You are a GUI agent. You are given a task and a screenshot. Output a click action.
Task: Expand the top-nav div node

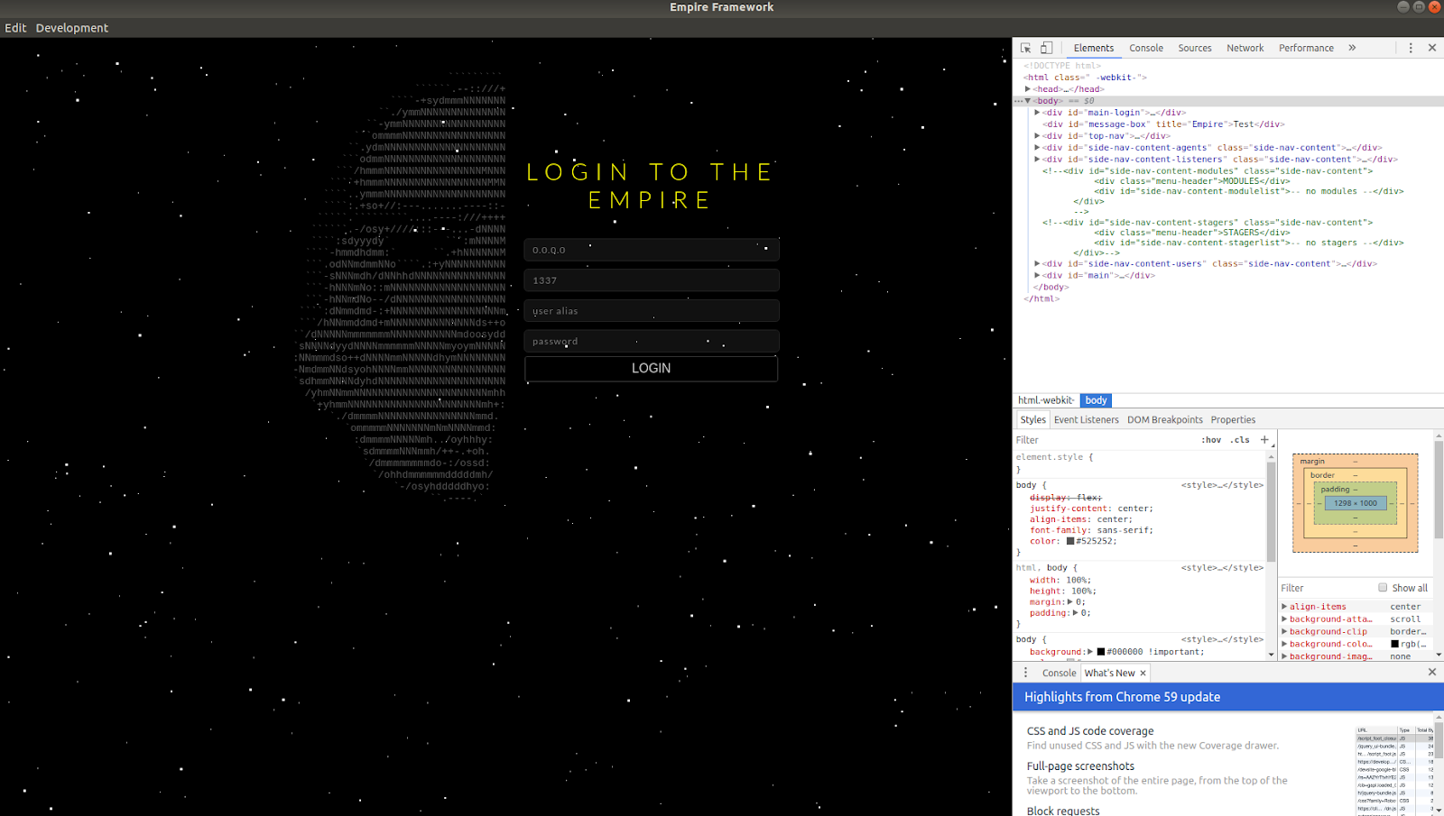1037,136
